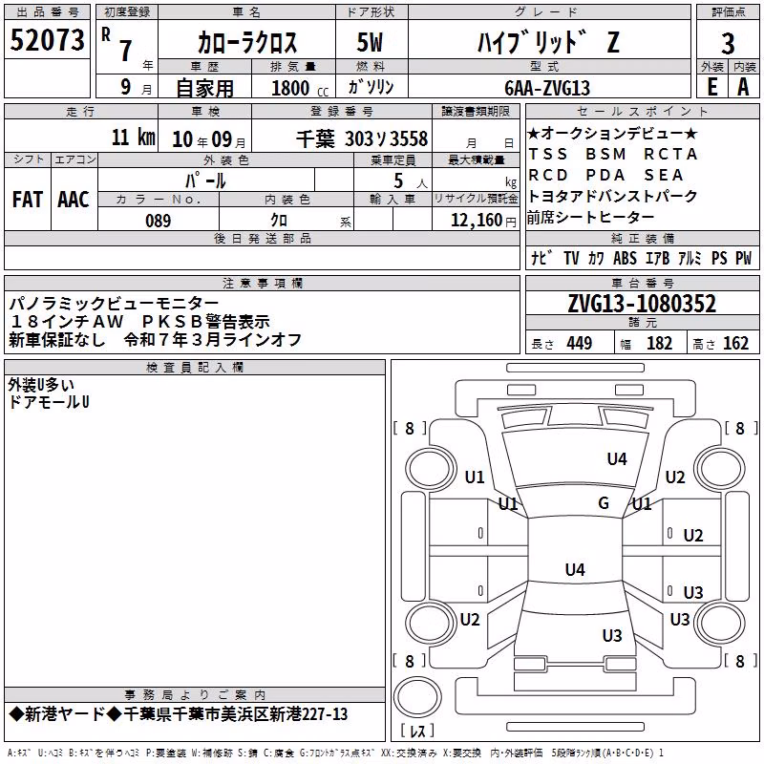Viewport: 764px width, 764px height.
Task: Click the U3 mark on the rear hatch
Action: coord(612,635)
